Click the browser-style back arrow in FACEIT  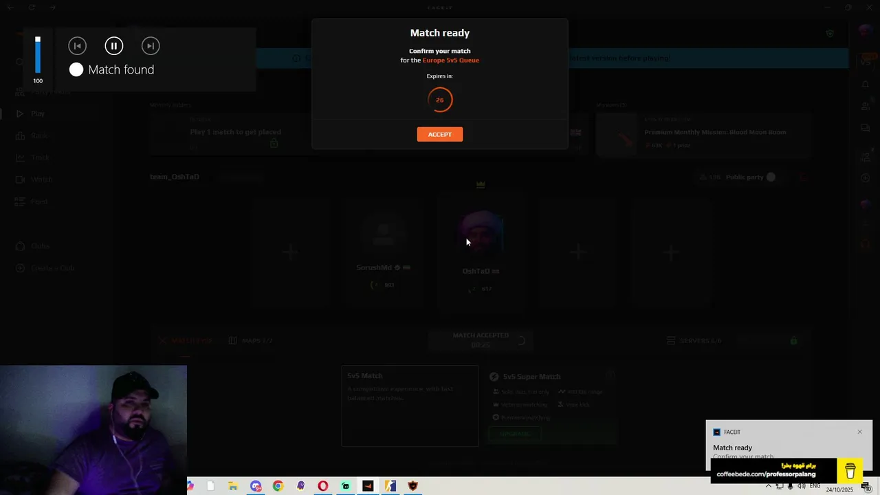(x=11, y=8)
